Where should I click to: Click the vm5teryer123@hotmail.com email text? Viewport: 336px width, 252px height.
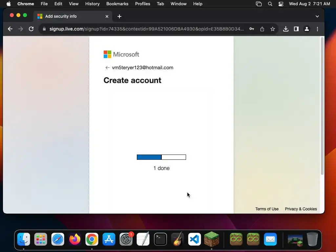[x=142, y=68]
